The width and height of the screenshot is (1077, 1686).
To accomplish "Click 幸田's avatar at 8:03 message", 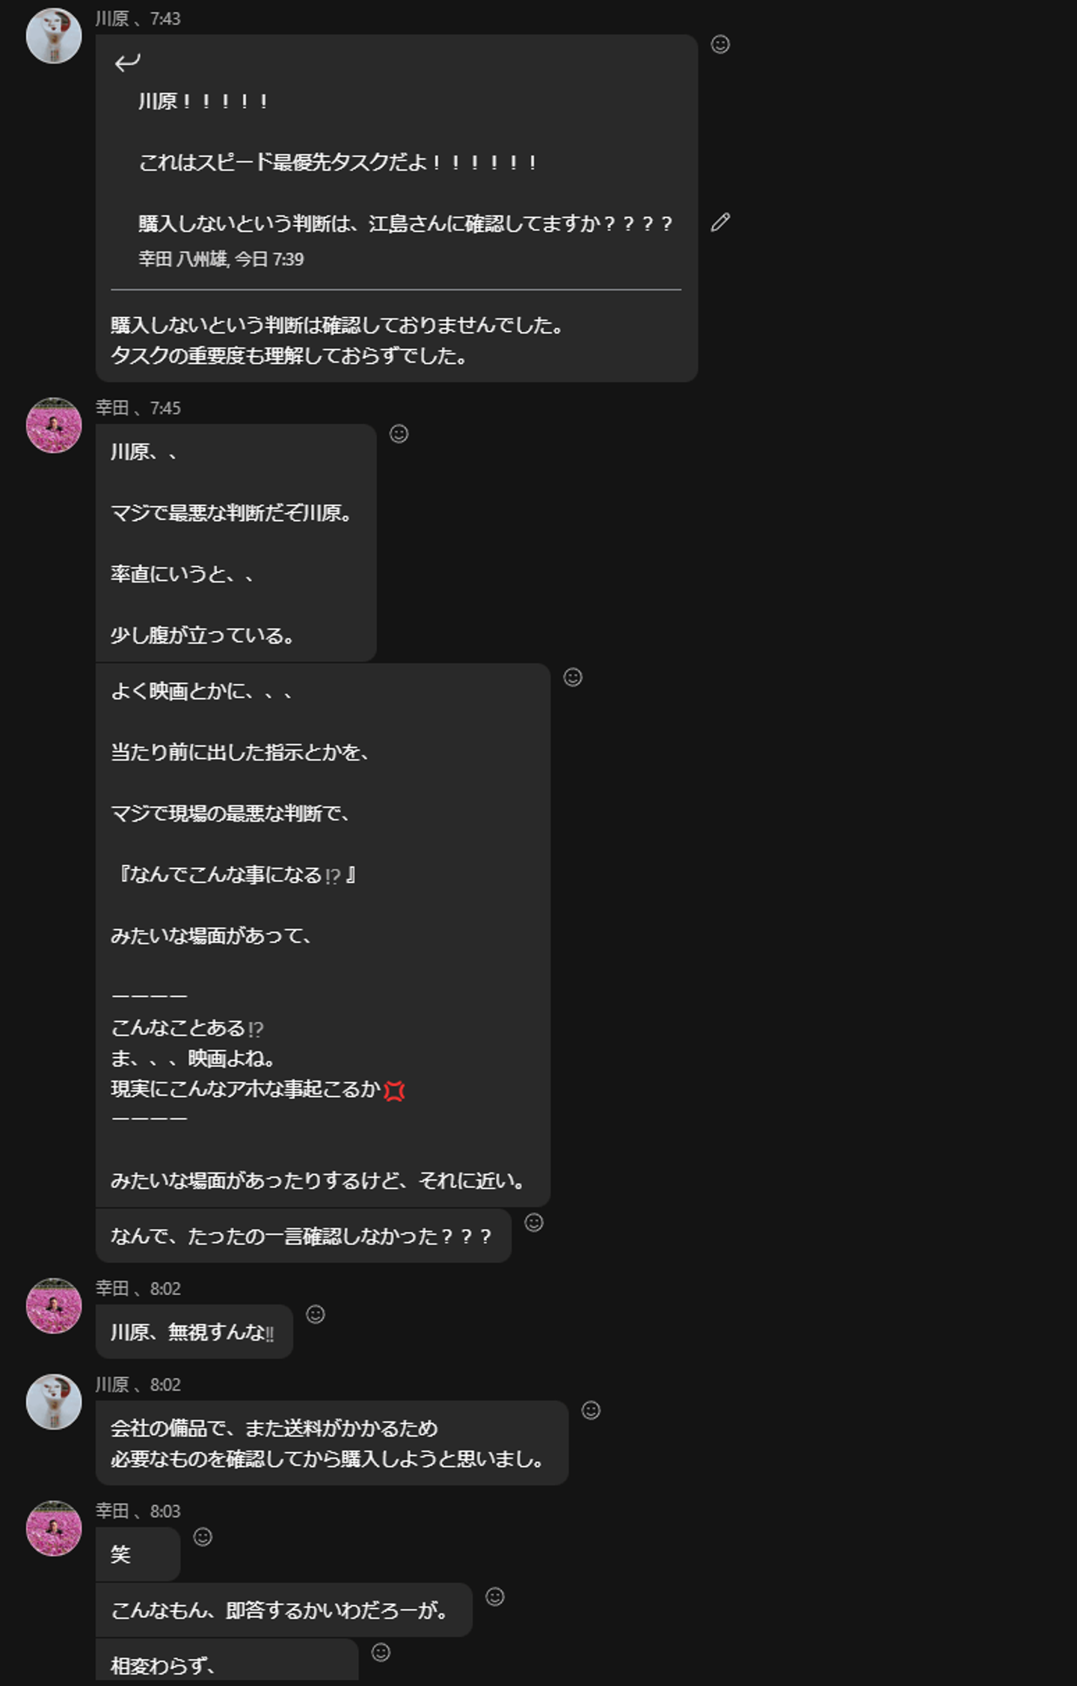I will click(54, 1529).
